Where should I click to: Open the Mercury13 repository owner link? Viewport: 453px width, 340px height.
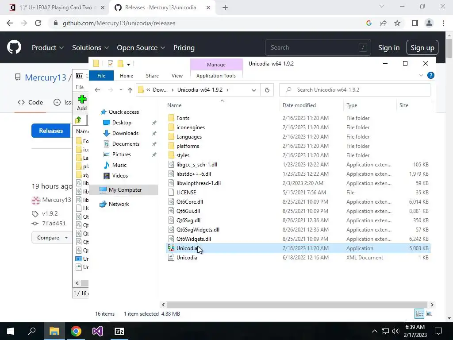[46, 77]
